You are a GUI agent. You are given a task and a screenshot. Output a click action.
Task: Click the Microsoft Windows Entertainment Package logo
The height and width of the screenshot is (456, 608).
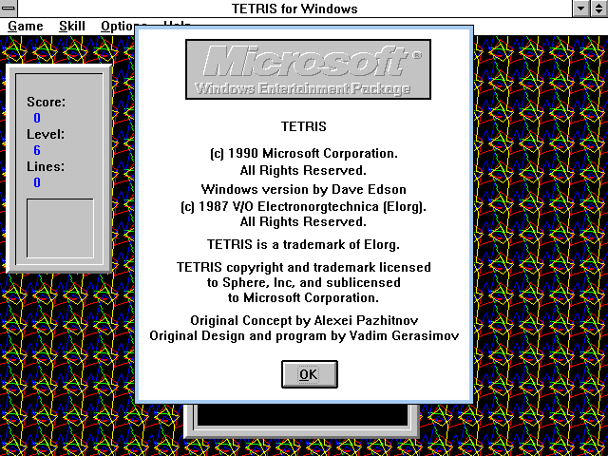pos(308,69)
